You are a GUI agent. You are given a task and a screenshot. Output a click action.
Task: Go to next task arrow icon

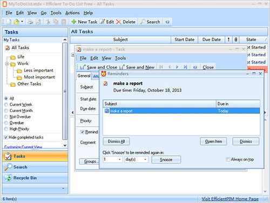point(177,67)
